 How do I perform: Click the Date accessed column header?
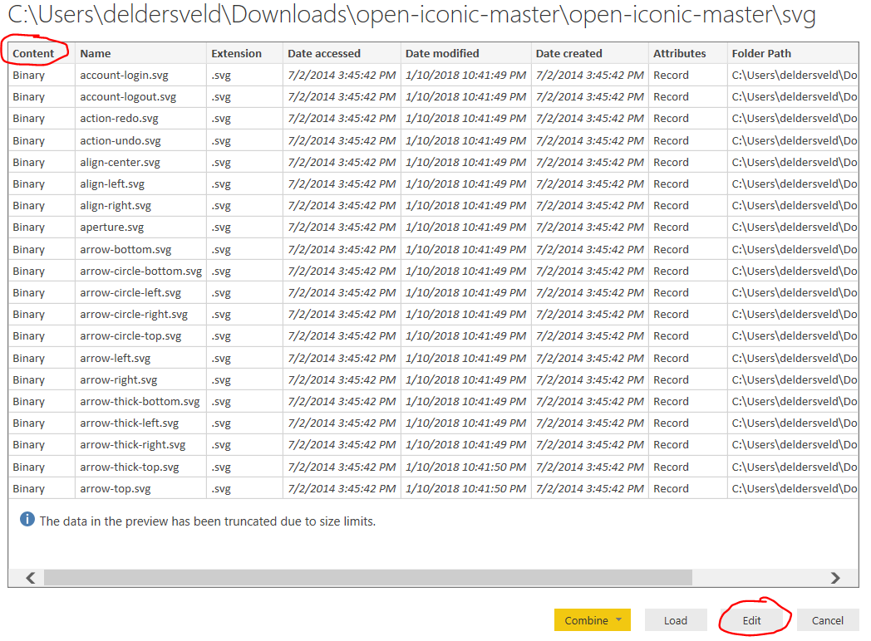tap(324, 53)
